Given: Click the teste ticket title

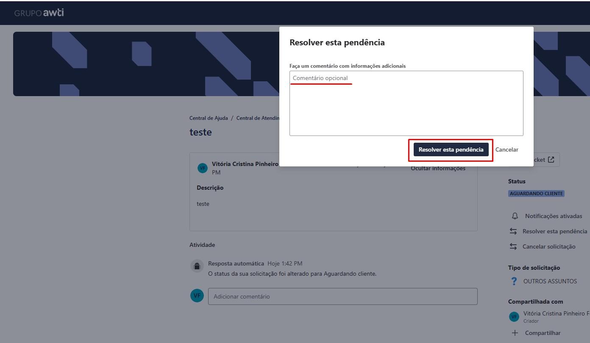Looking at the screenshot, I should [x=200, y=132].
